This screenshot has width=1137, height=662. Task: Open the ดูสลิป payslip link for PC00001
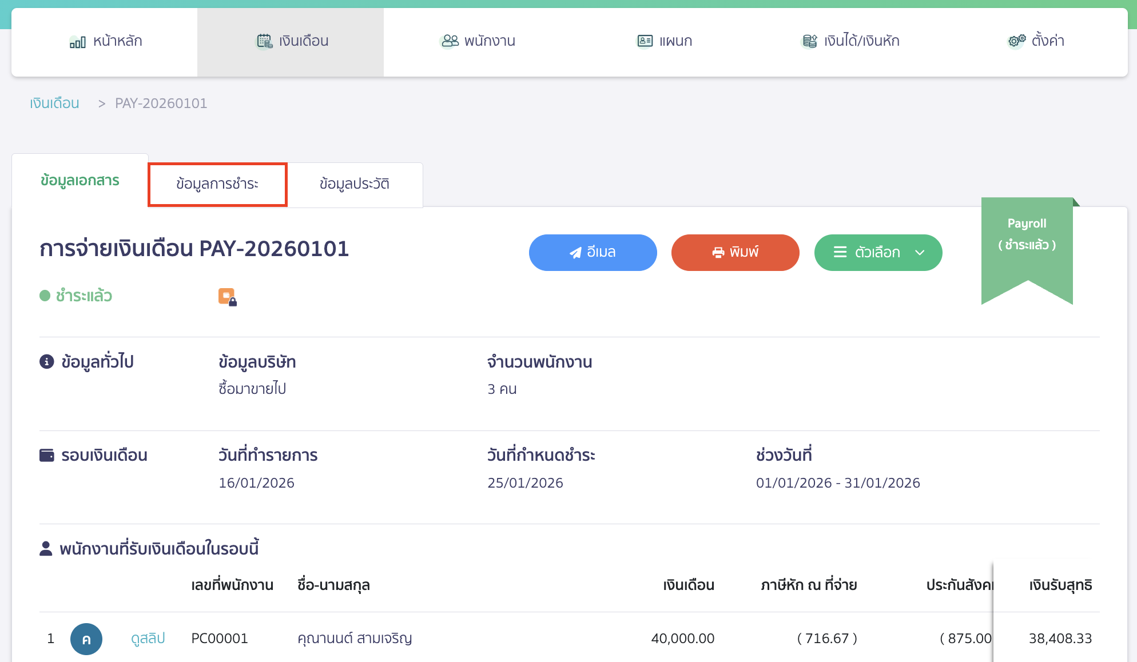point(147,638)
